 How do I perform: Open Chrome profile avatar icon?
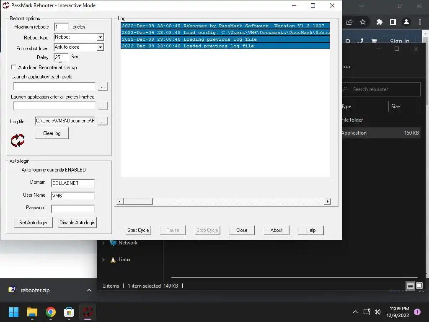click(406, 22)
